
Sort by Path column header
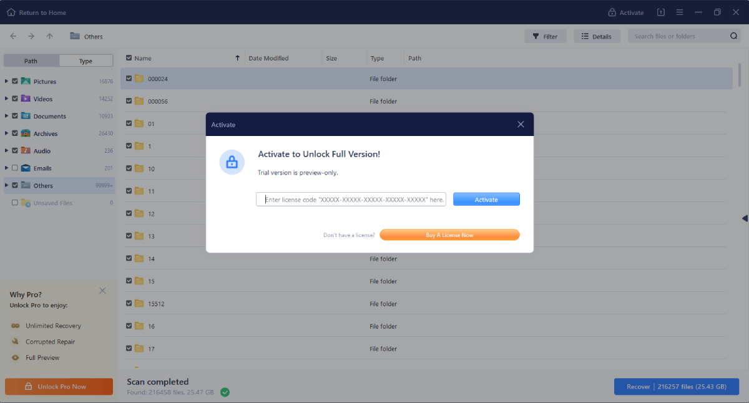click(x=414, y=58)
